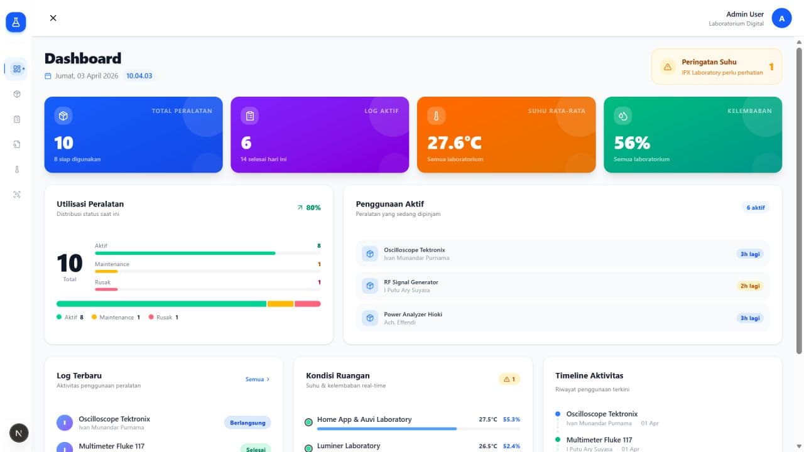804x452 pixels.
Task: Open the Power Analyzer Hioki row
Action: coord(563,318)
